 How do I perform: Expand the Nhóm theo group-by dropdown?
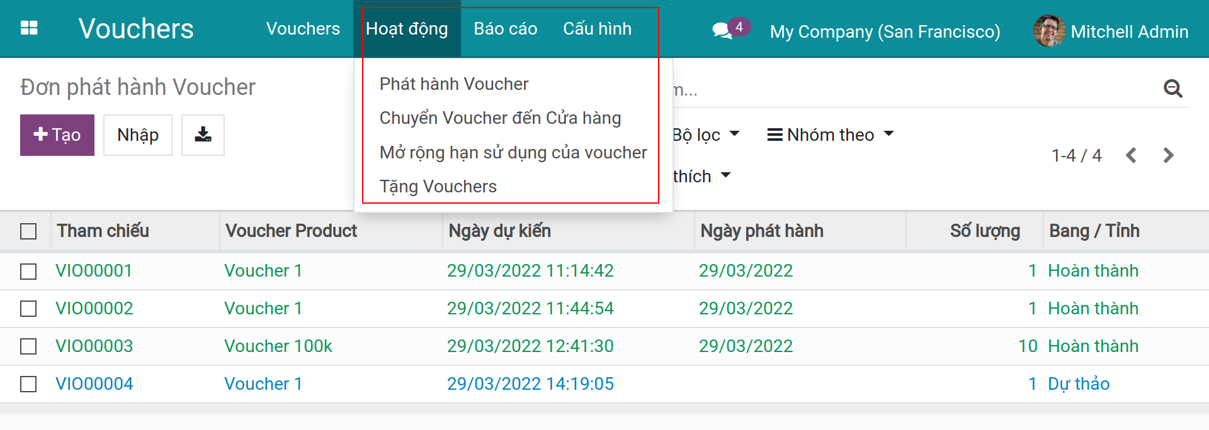click(830, 135)
